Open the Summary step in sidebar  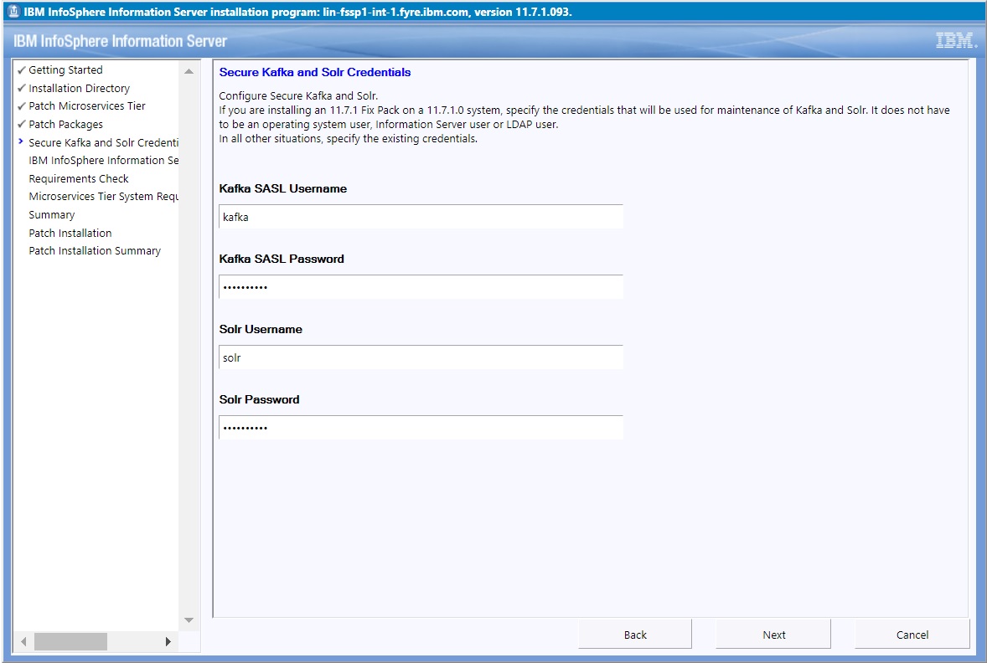(x=51, y=215)
